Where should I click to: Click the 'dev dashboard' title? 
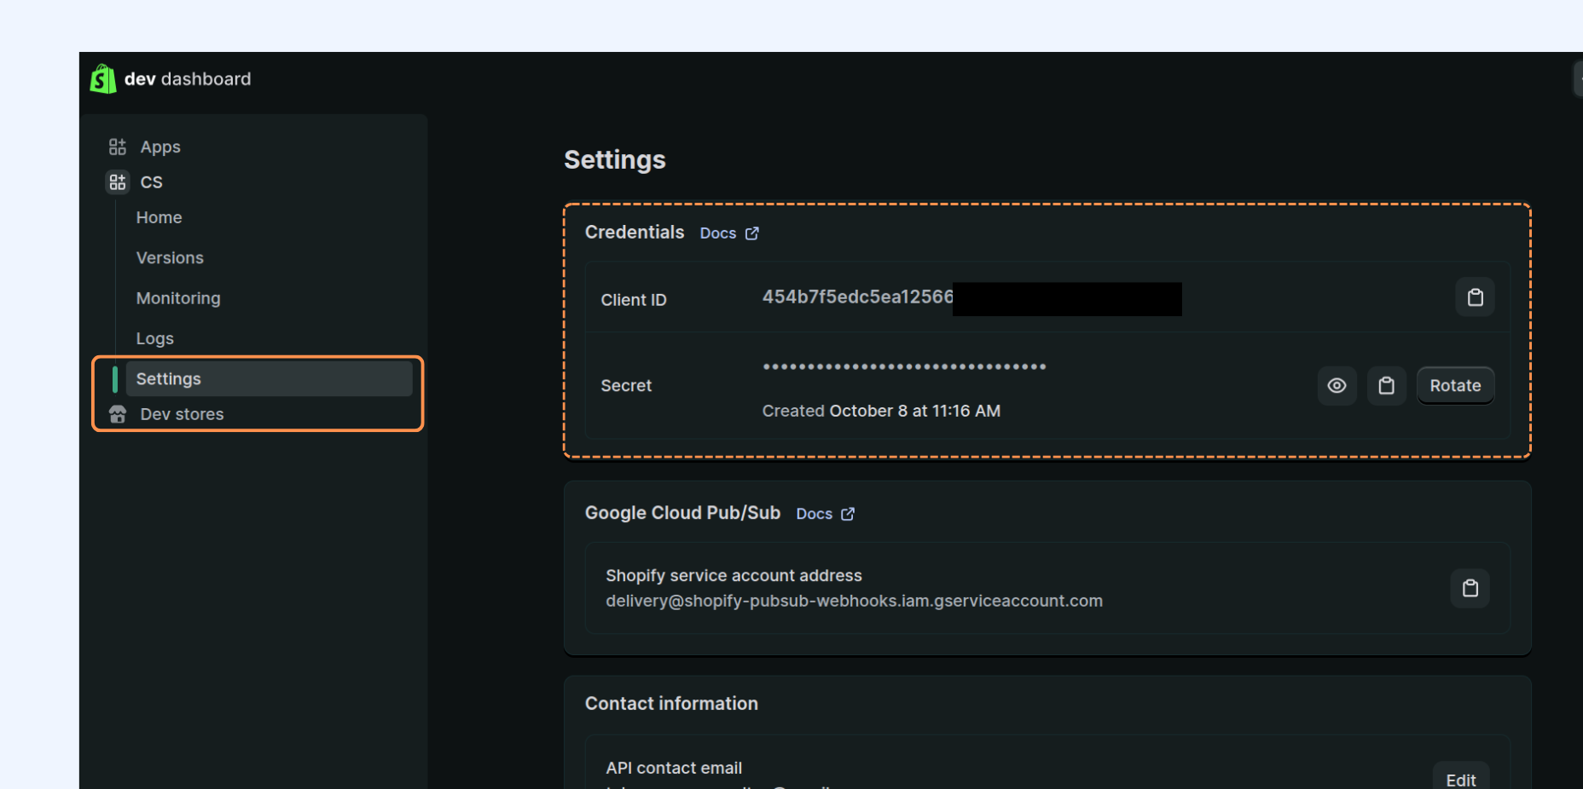point(188,79)
